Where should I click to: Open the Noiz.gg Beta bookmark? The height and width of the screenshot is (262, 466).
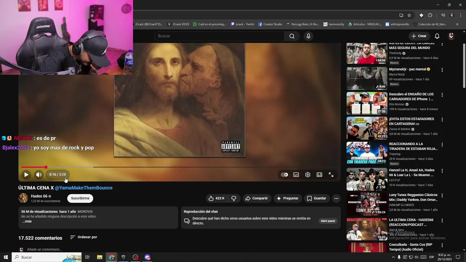point(302,24)
